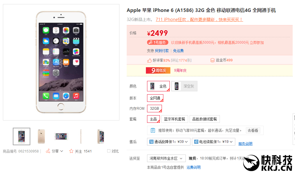The height and width of the screenshot is (174, 295).
Task: Open the 711 iPhone狂欢 promotion link
Action: click(199, 19)
